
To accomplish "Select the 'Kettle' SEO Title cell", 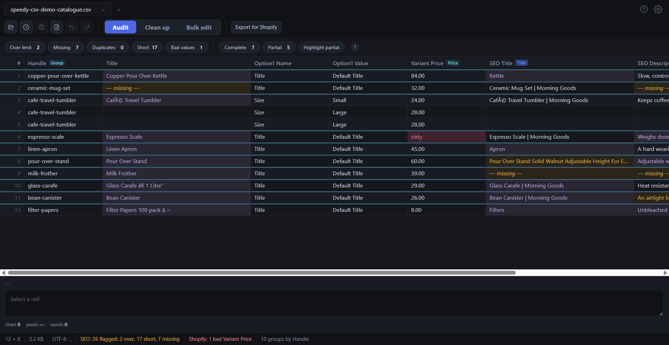I will click(x=560, y=76).
